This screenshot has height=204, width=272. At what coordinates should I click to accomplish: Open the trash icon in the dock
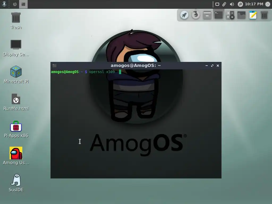(264, 15)
